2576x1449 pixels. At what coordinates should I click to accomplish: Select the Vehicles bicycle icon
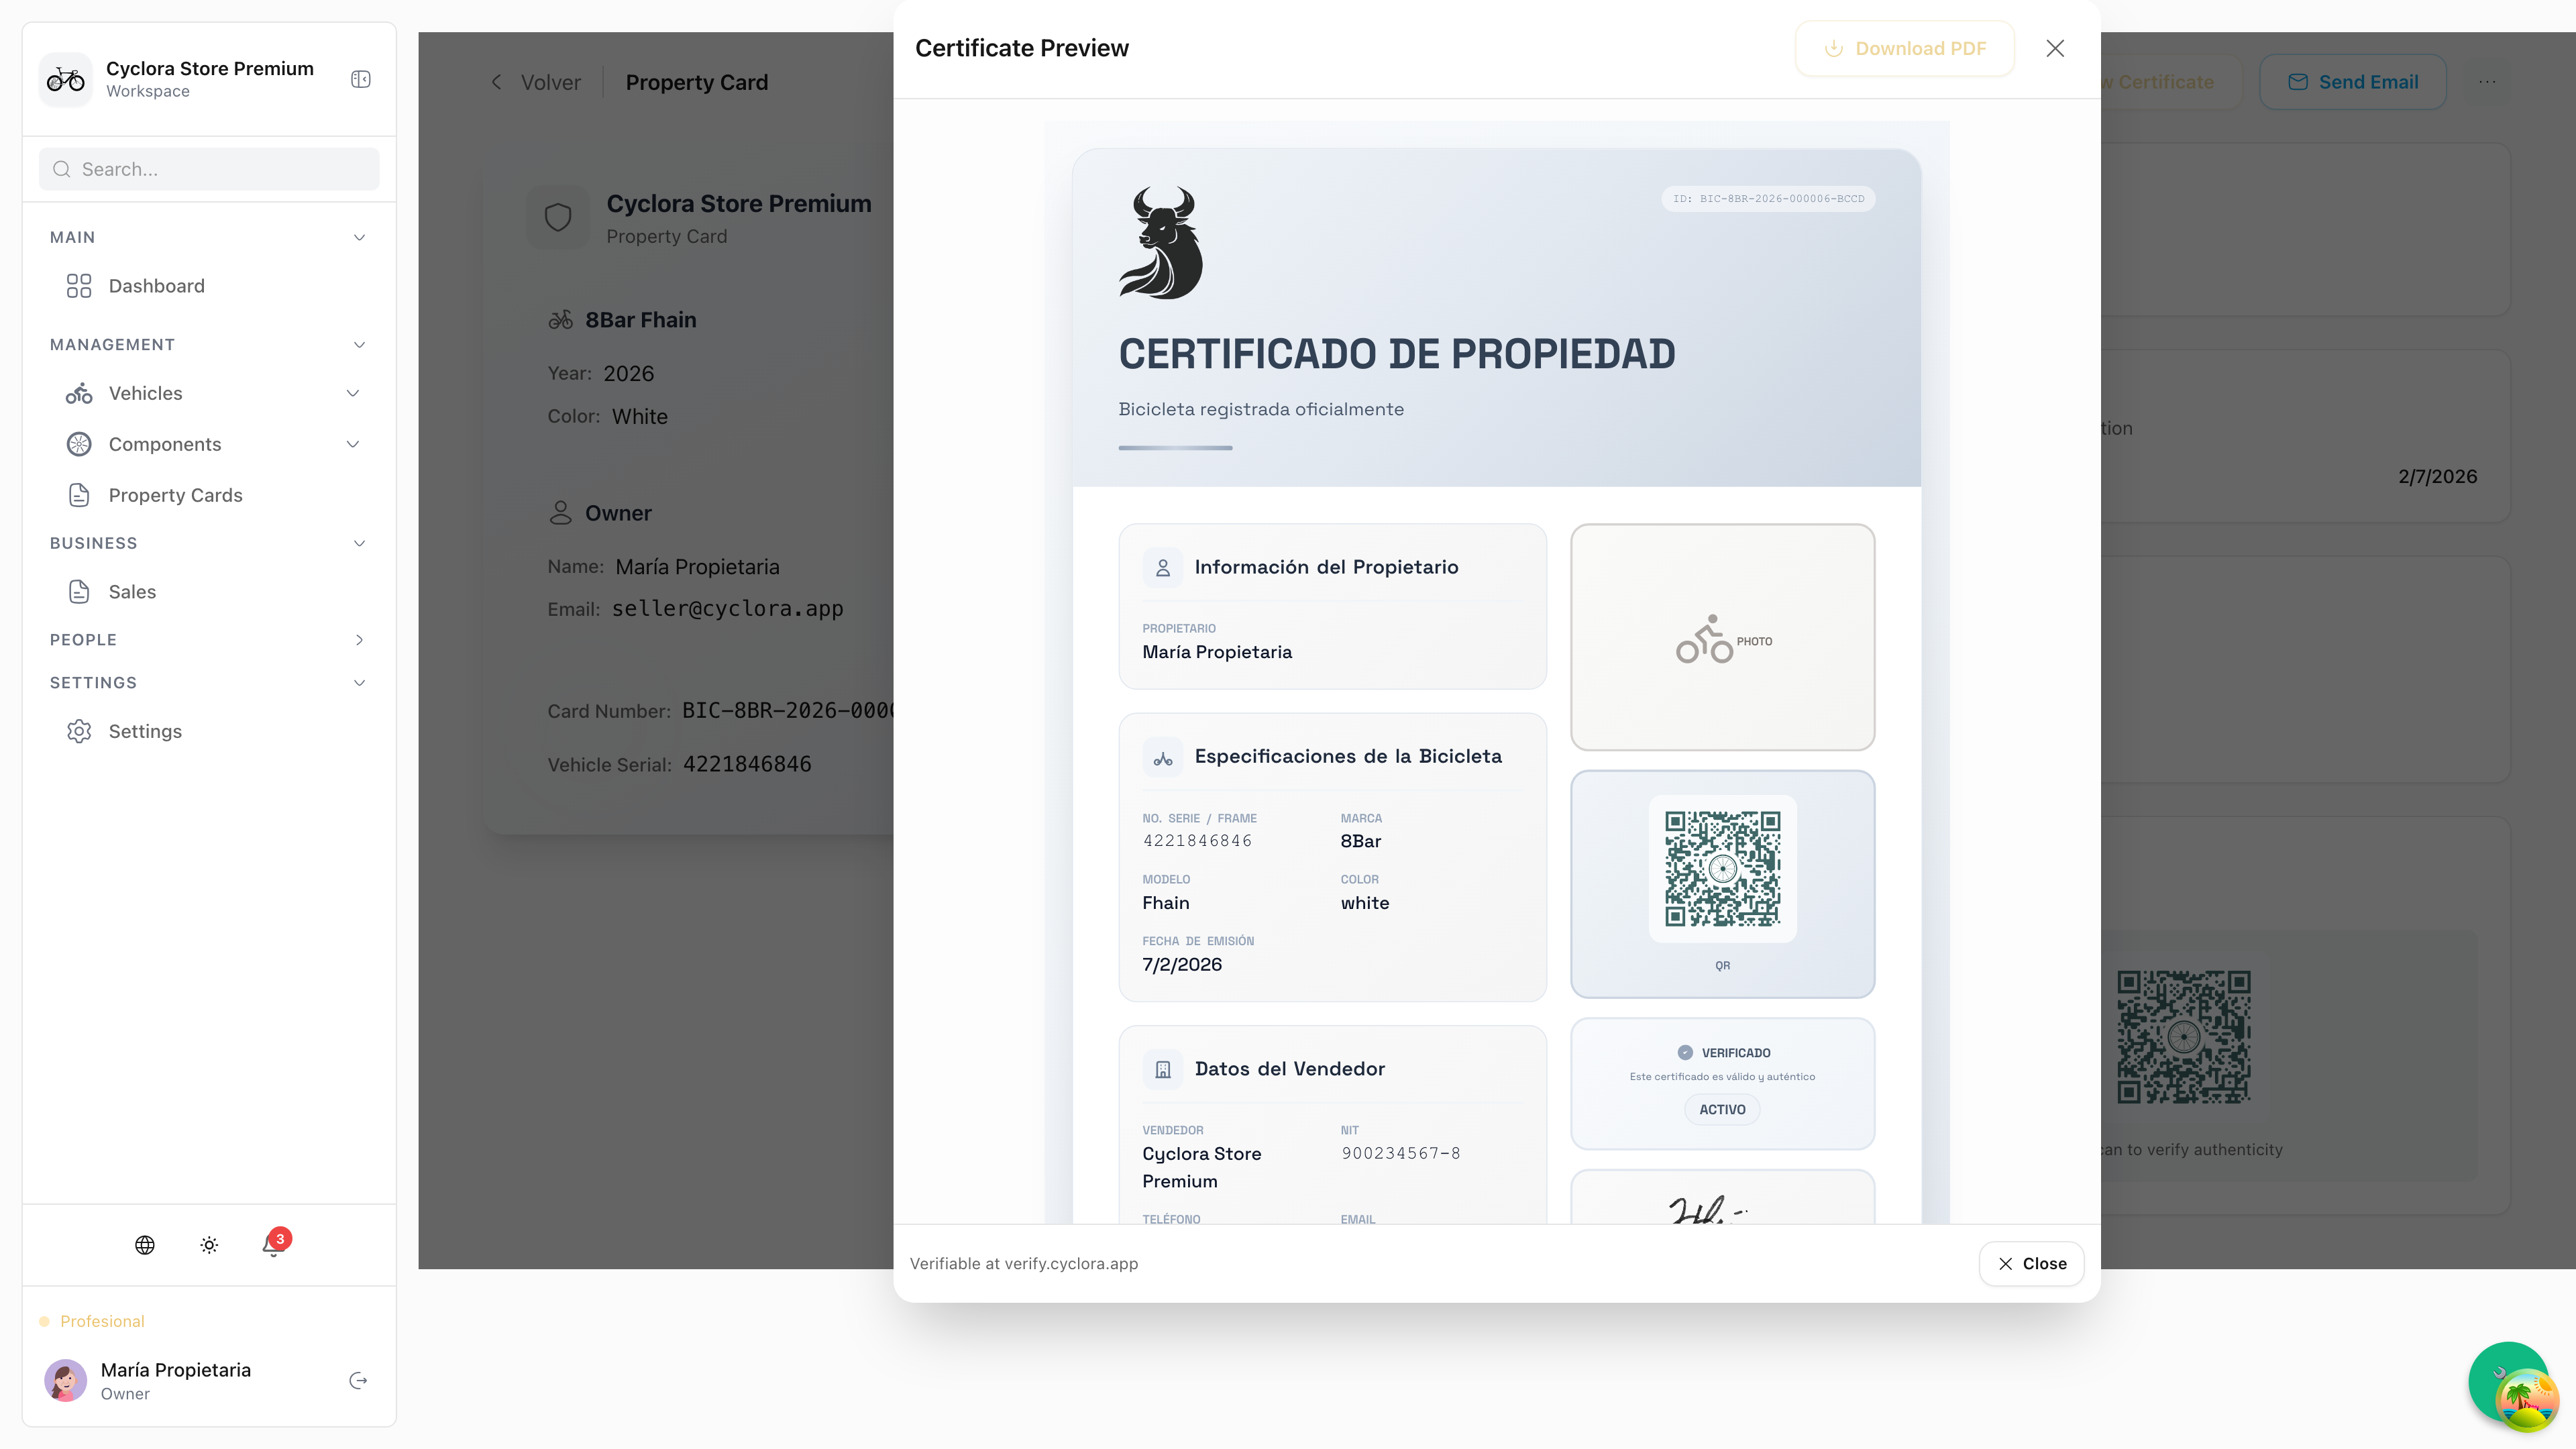tap(80, 393)
